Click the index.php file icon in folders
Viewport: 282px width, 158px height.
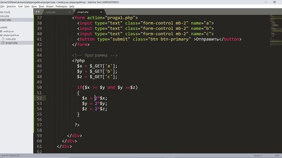click(3, 39)
